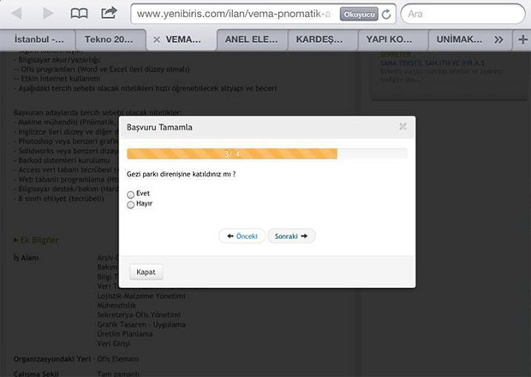Show more tabs with the double chevron
Viewport: 531px width, 377px height.
tap(499, 39)
